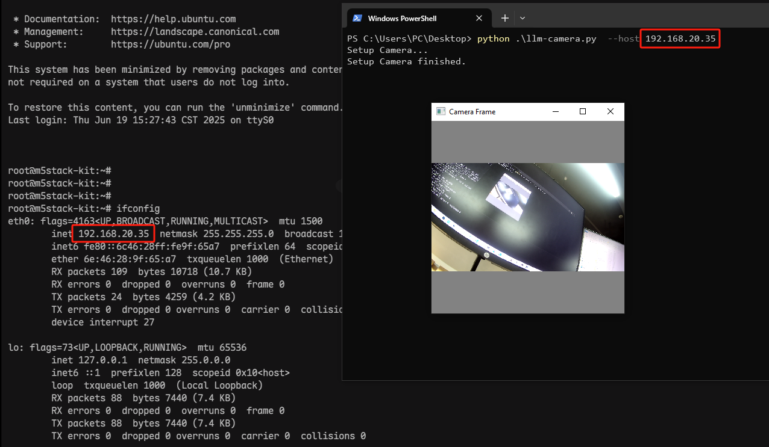
Task: Click the PS C:\Users\PC\Desktop> prompt
Action: point(410,39)
